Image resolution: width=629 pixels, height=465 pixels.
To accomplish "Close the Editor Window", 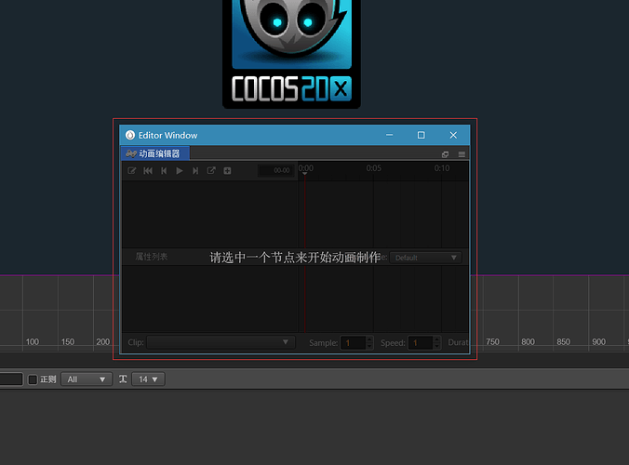I will [453, 135].
